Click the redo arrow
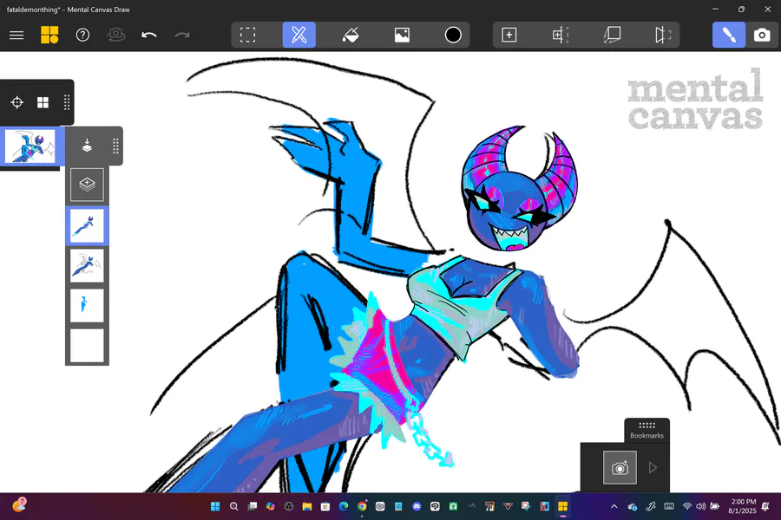Viewport: 781px width, 520px height. click(x=182, y=35)
